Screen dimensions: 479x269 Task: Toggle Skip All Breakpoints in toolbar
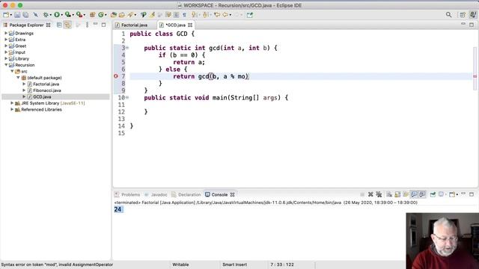pyautogui.click(x=36, y=15)
